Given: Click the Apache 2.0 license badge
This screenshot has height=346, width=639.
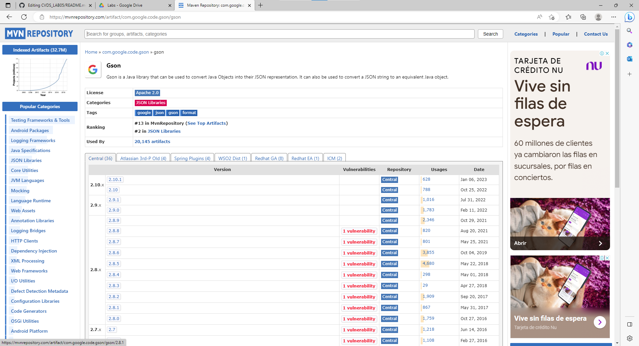Looking at the screenshot, I should point(147,93).
